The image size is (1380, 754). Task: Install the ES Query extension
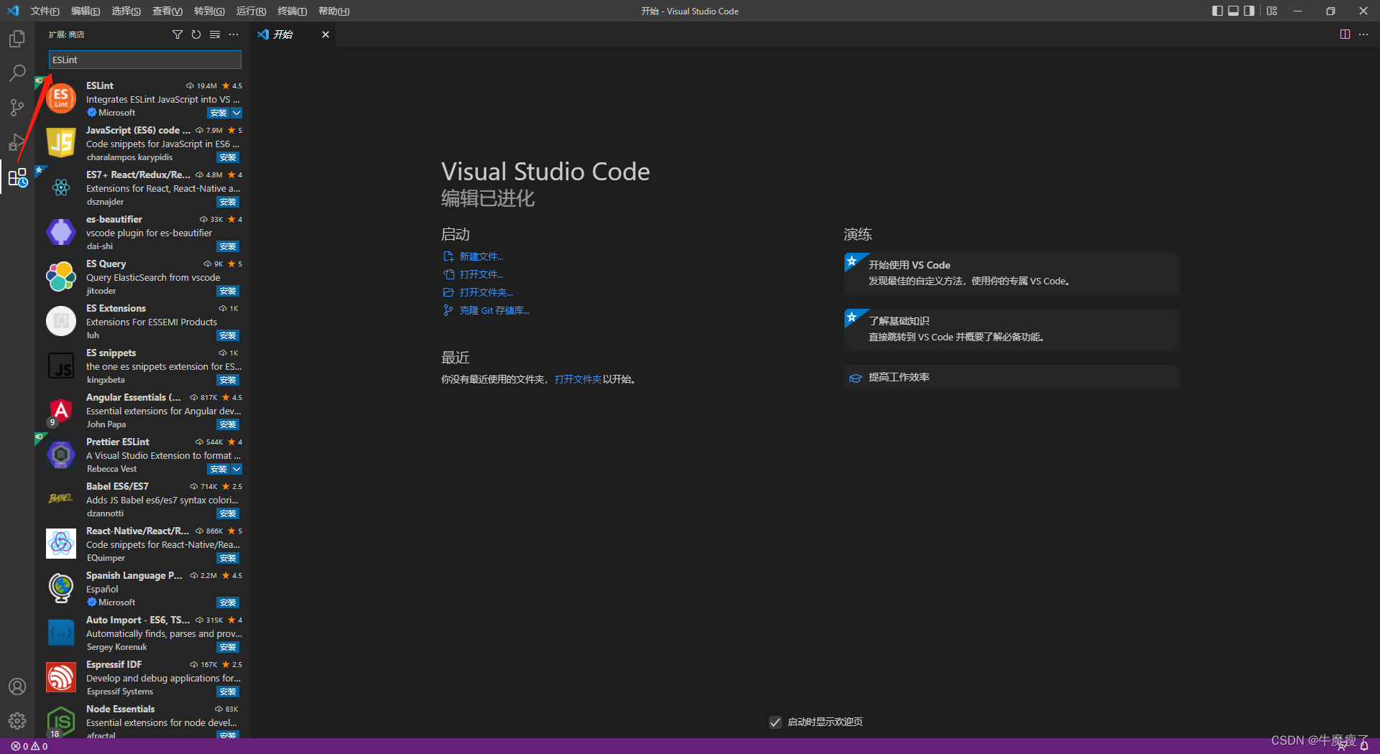pyautogui.click(x=228, y=291)
